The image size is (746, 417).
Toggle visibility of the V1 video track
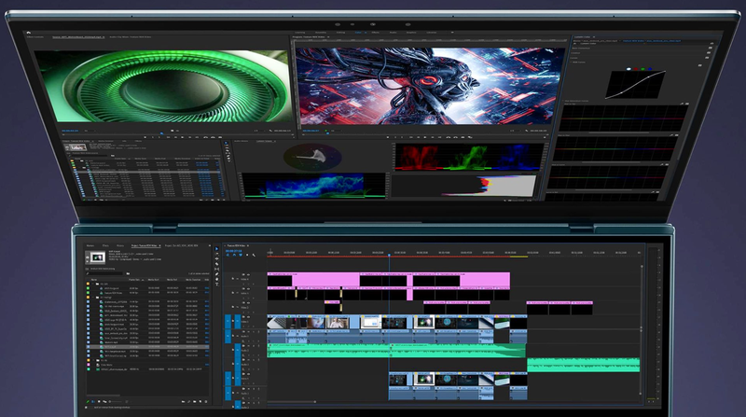(248, 317)
